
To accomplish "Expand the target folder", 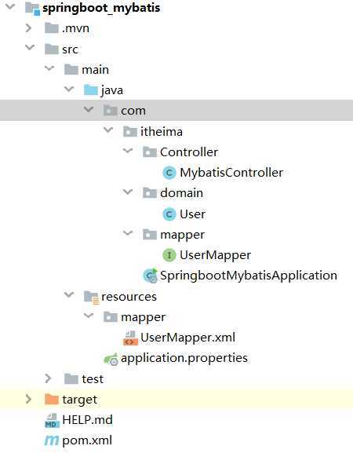I will [28, 399].
